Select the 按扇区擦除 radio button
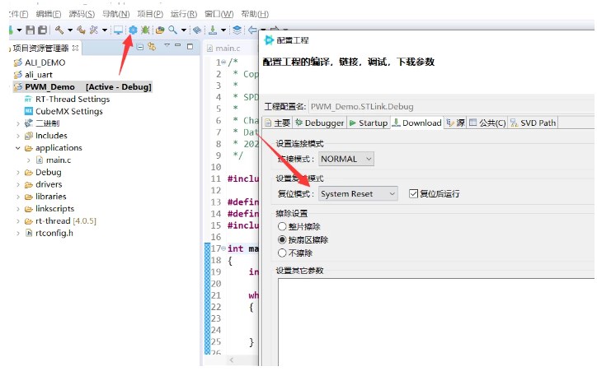Screen dimensions: 597x371 [282, 239]
